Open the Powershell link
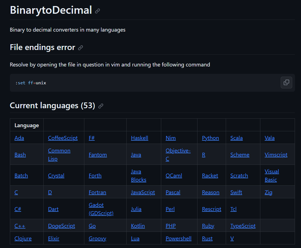This screenshot has width=301, height=248. [x=179, y=239]
